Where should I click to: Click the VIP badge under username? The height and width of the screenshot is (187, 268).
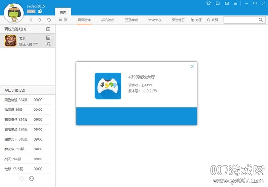(x=31, y=12)
